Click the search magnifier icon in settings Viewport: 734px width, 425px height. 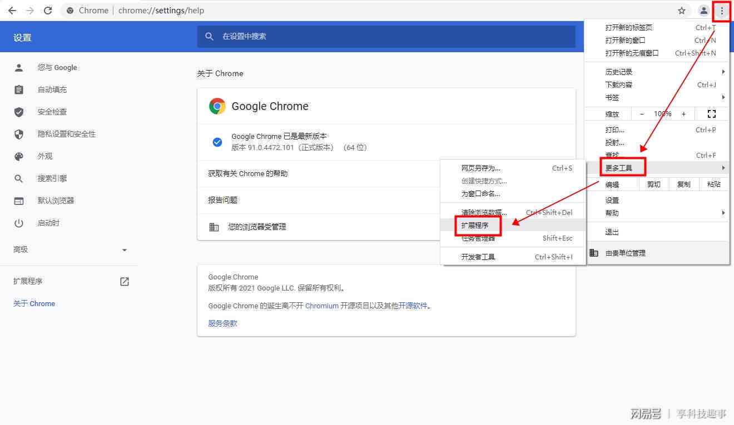click(210, 36)
